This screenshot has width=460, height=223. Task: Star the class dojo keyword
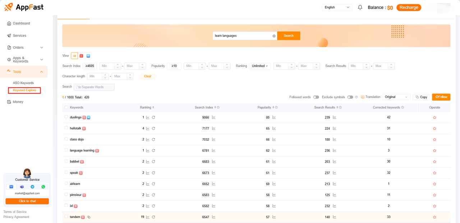[x=434, y=140]
